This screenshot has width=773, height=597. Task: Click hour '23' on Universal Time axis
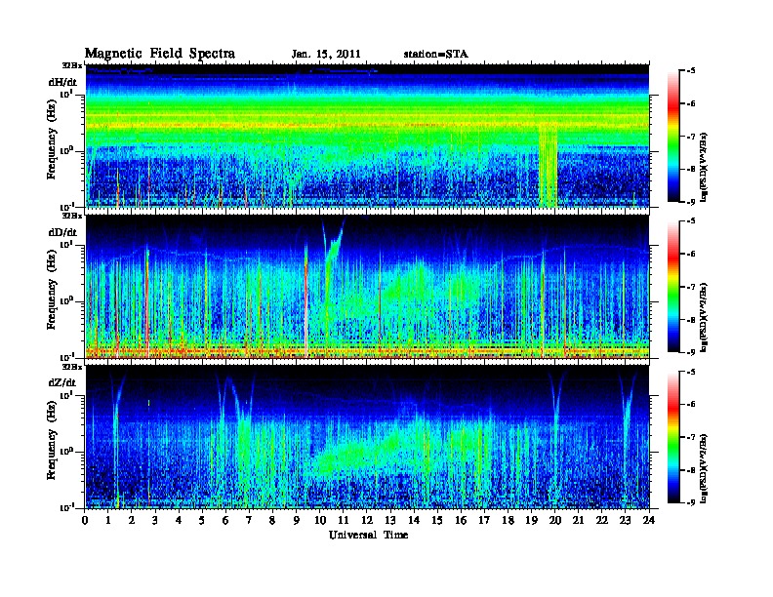(x=626, y=520)
